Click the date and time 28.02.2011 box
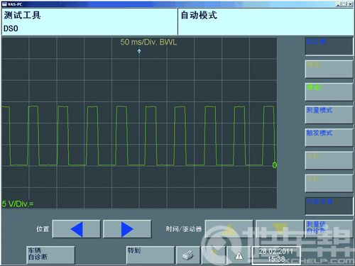 tap(276, 255)
